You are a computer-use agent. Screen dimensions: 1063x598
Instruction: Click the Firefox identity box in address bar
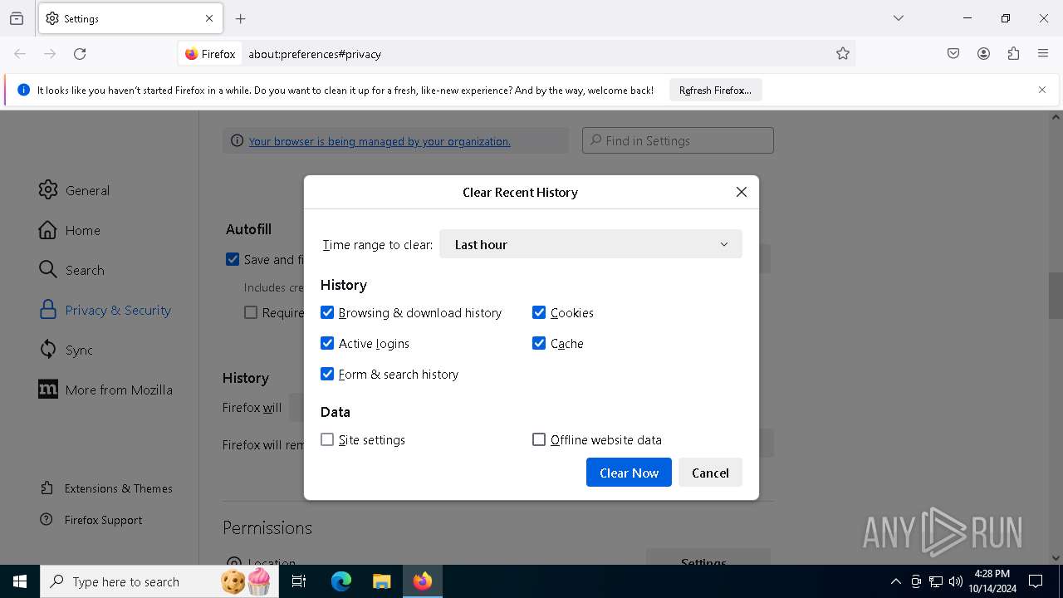pyautogui.click(x=210, y=54)
